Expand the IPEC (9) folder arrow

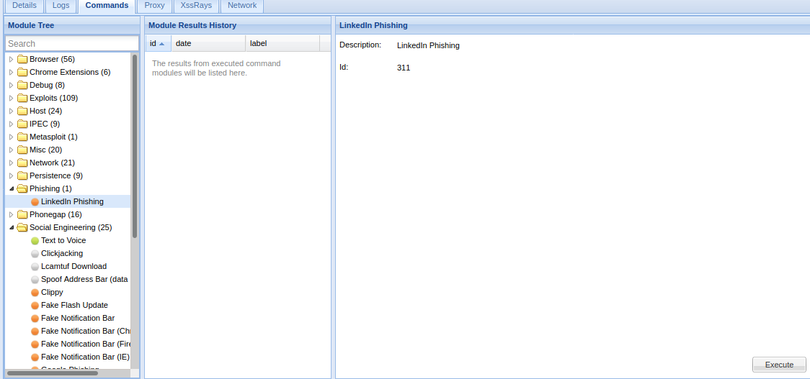[12, 124]
